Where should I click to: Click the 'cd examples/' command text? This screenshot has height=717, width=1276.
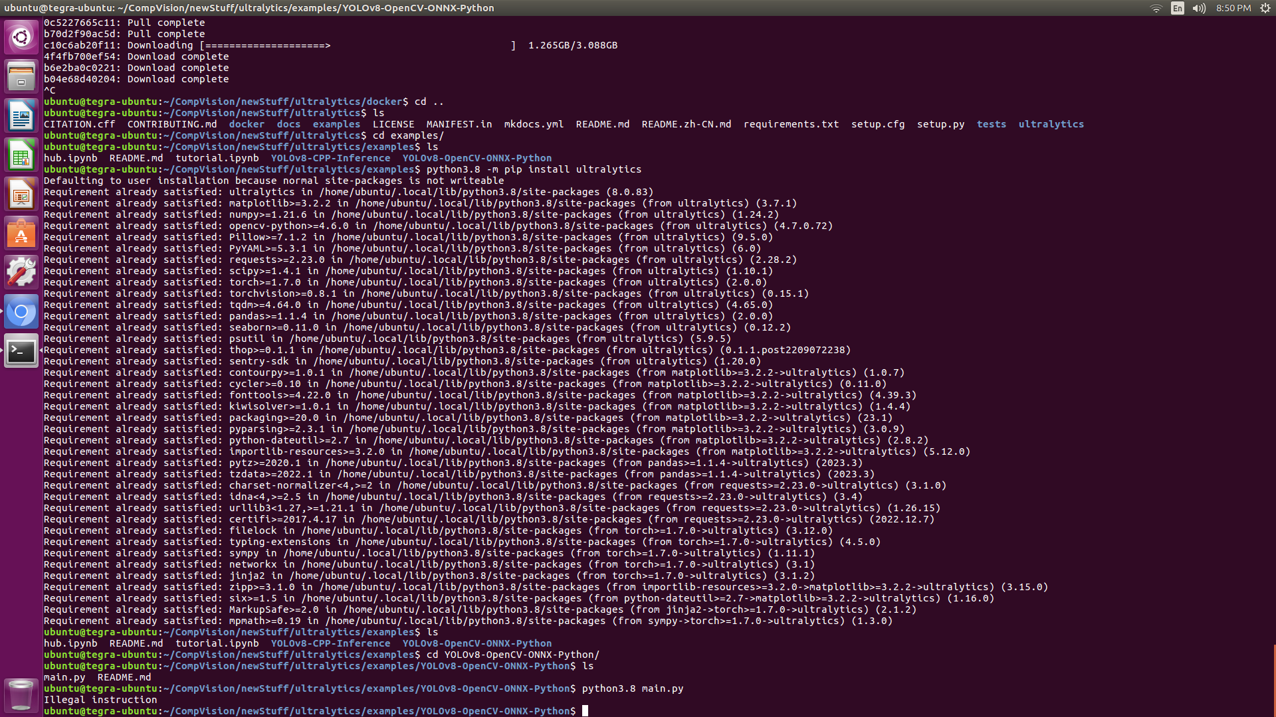[408, 135]
